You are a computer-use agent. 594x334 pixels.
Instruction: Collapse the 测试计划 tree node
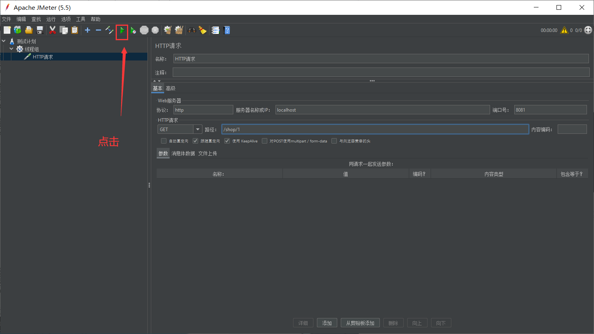(x=4, y=41)
